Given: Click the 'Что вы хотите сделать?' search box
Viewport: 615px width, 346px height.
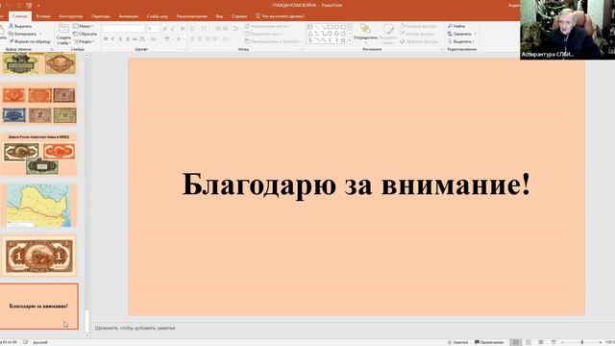Looking at the screenshot, I should [280, 16].
